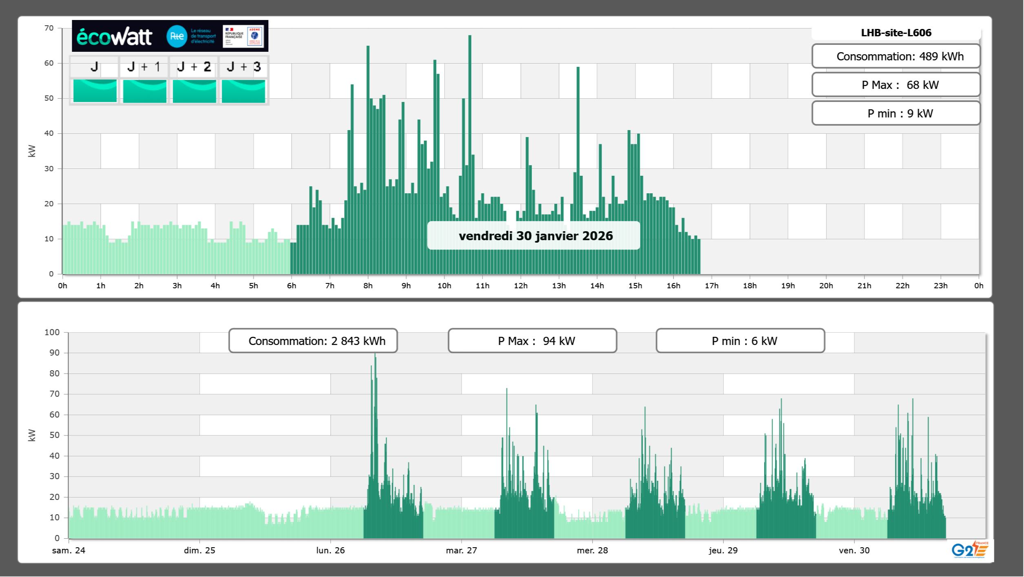Viewport: 1024px width, 577px height.
Task: Select the green J + 3 signal tile
Action: 243,91
